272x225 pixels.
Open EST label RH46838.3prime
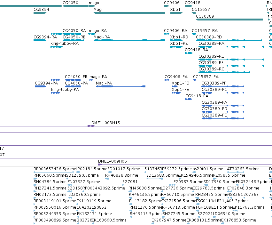click(121, 175)
